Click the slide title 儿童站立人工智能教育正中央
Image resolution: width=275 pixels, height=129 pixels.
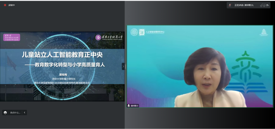click(x=62, y=54)
